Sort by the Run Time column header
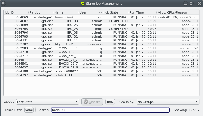 point(142,12)
